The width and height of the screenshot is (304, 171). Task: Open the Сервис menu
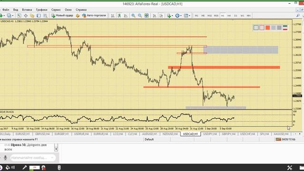coord(56,9)
